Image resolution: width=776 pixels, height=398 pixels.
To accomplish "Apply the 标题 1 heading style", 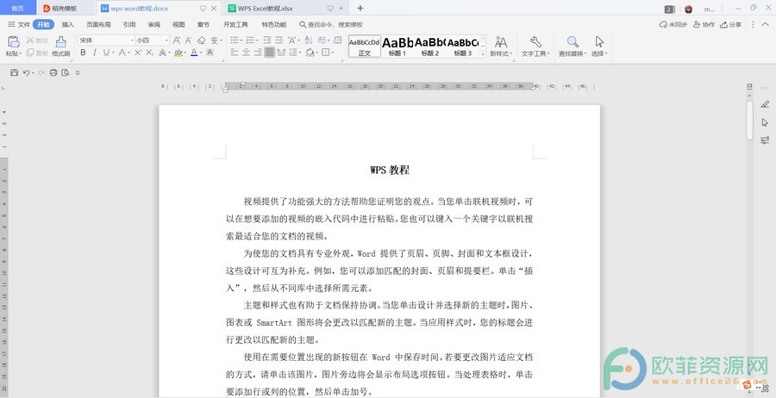I will click(397, 46).
